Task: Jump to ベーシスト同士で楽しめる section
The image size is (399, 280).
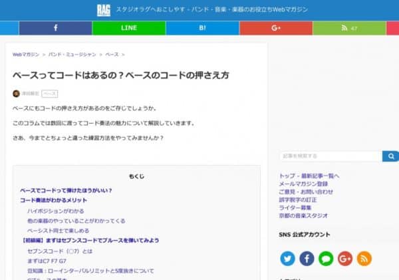Action: pos(59,231)
